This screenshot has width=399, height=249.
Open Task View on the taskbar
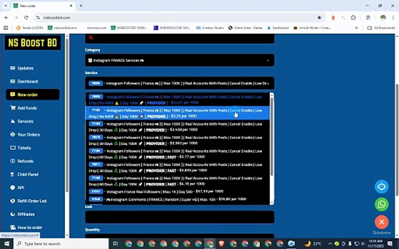click(115, 244)
